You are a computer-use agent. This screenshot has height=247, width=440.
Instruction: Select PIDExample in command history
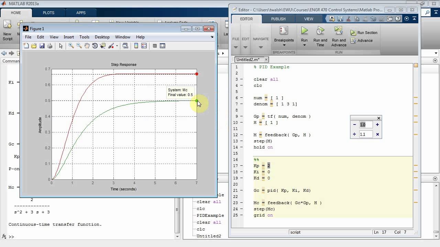[x=210, y=215]
